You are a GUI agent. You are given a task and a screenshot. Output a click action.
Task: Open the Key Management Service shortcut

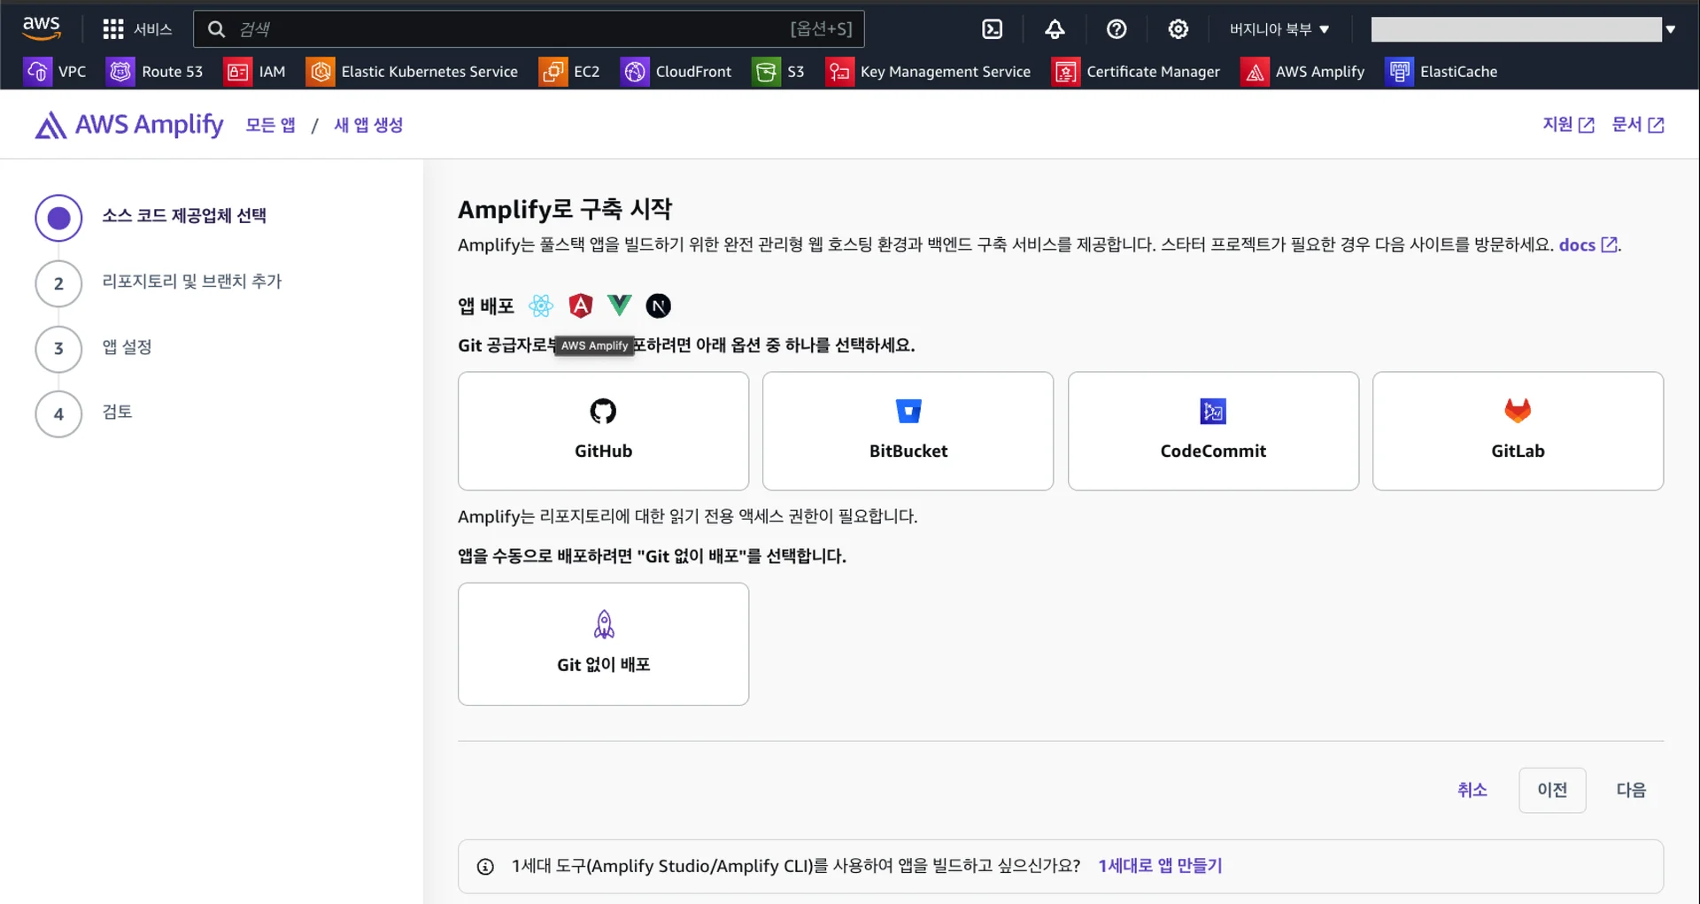pyautogui.click(x=928, y=72)
